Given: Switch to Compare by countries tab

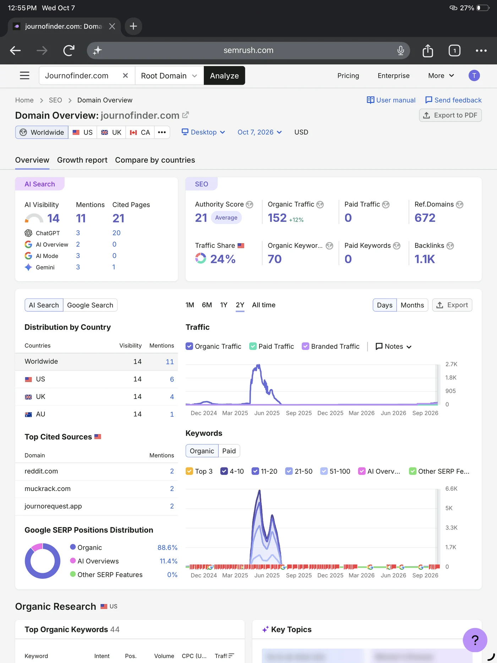Looking at the screenshot, I should (155, 160).
